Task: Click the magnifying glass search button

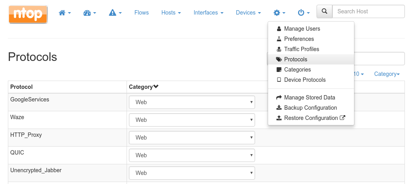Action: tap(324, 11)
